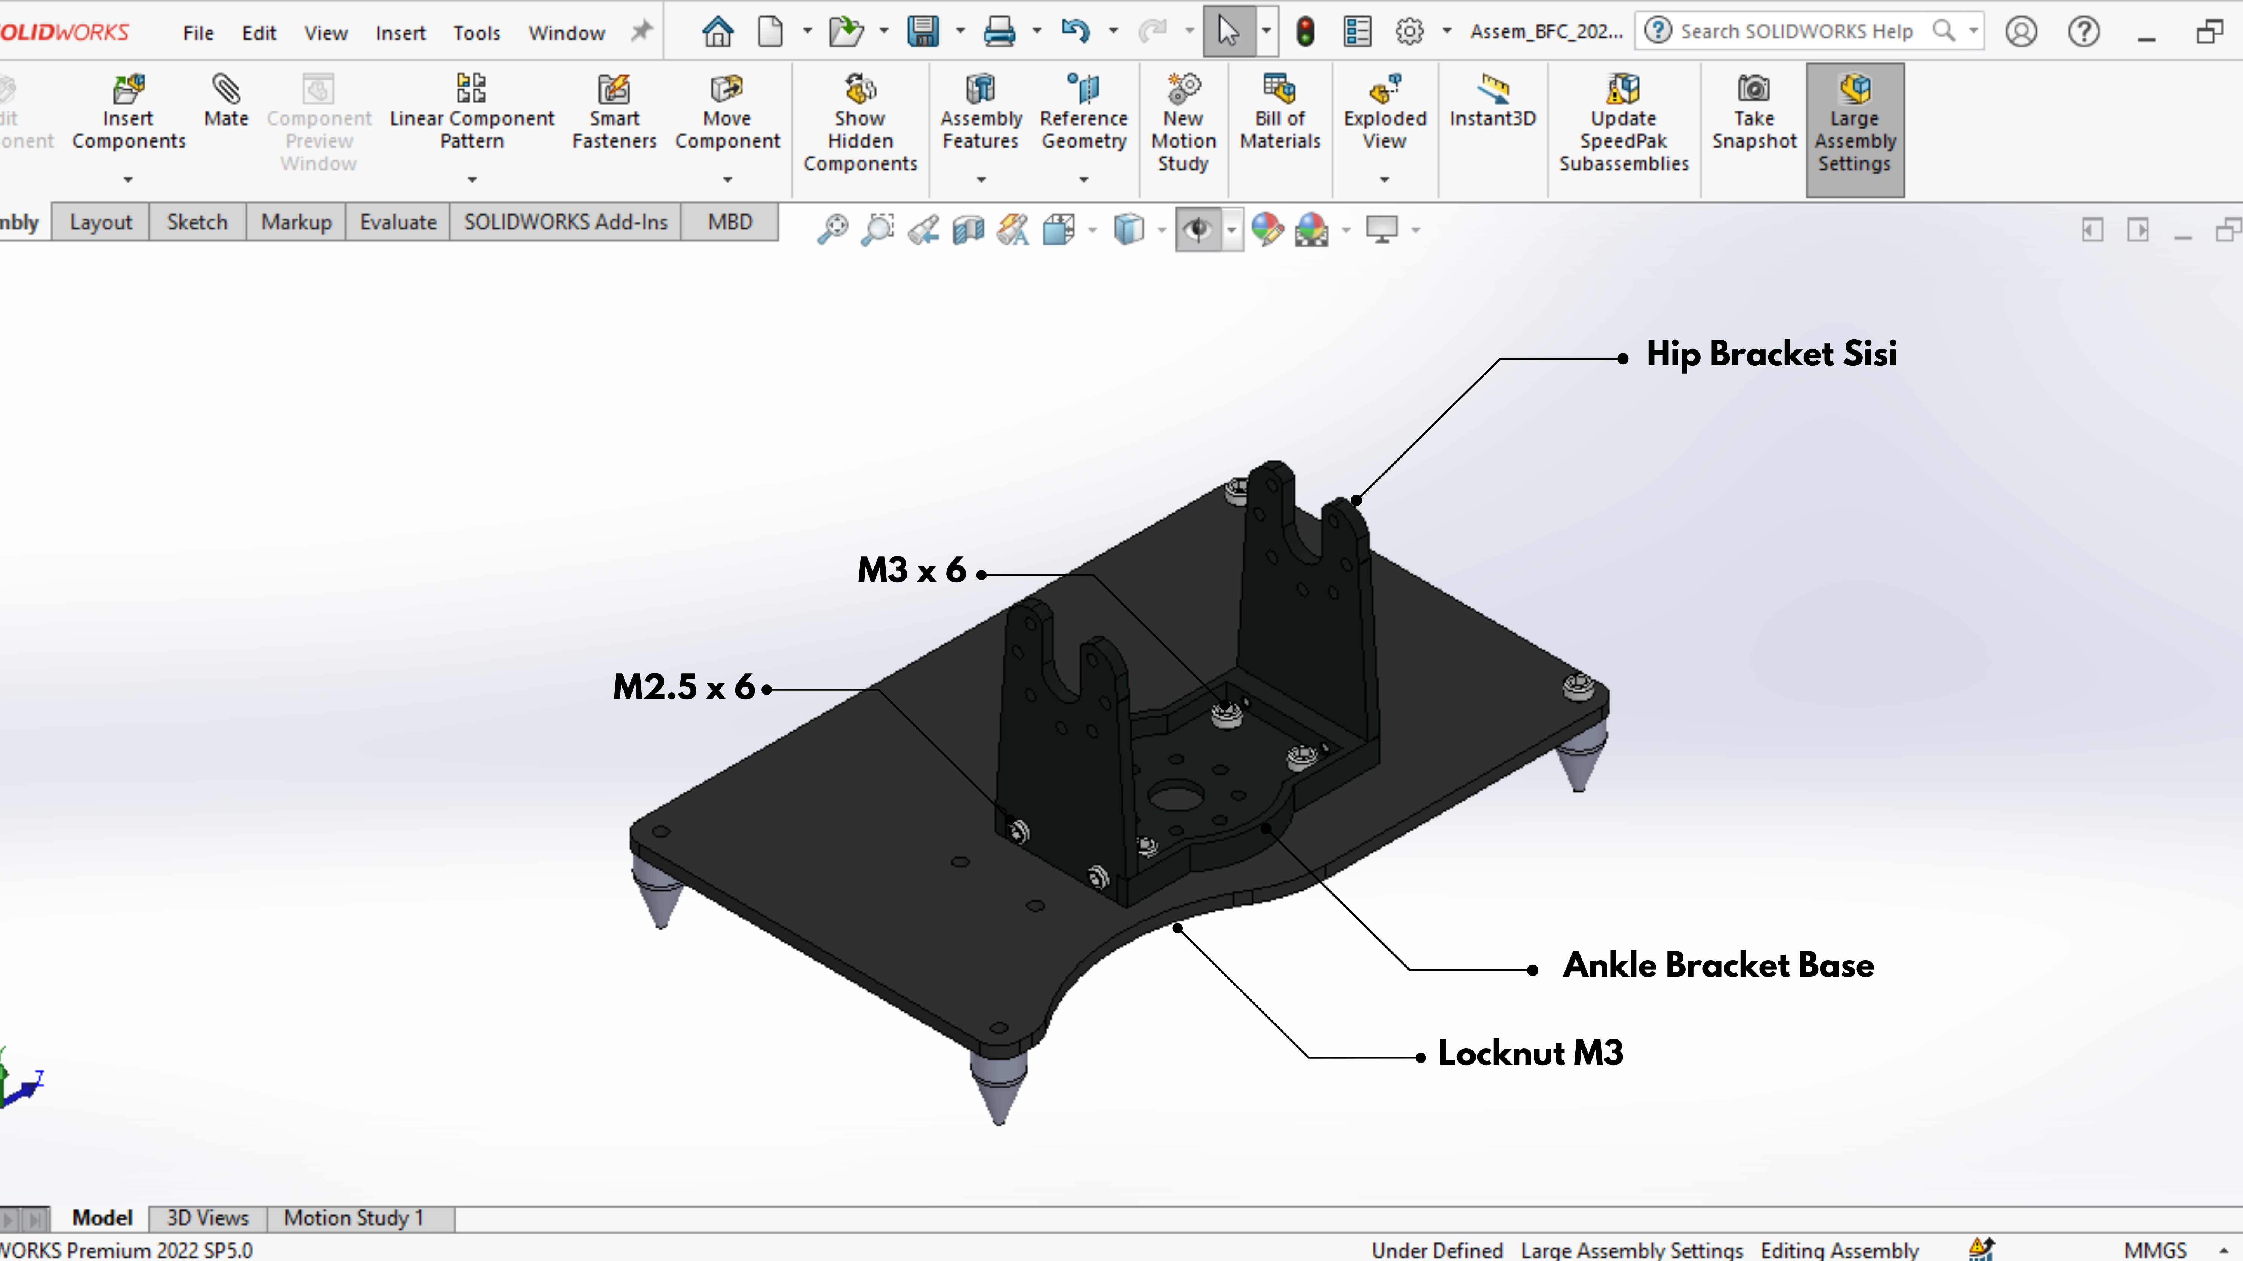2243x1261 pixels.
Task: Create a new document
Action: pyautogui.click(x=770, y=32)
